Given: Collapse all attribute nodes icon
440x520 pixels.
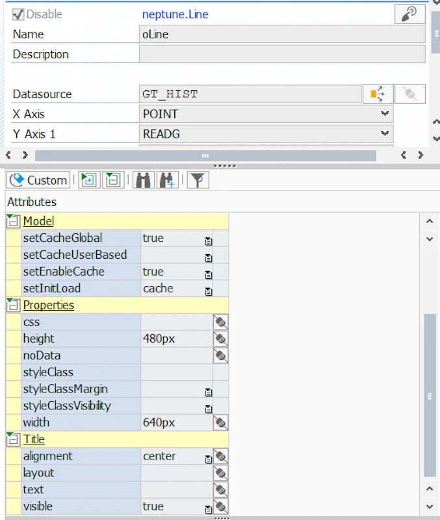Looking at the screenshot, I should coord(113,180).
